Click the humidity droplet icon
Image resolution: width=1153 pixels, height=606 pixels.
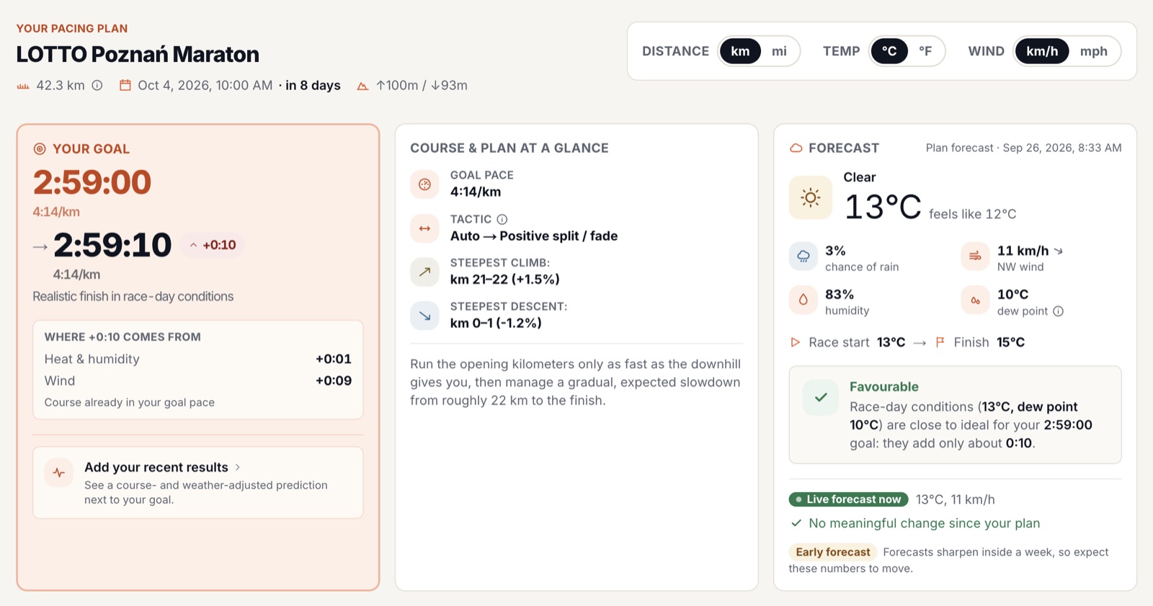[803, 300]
